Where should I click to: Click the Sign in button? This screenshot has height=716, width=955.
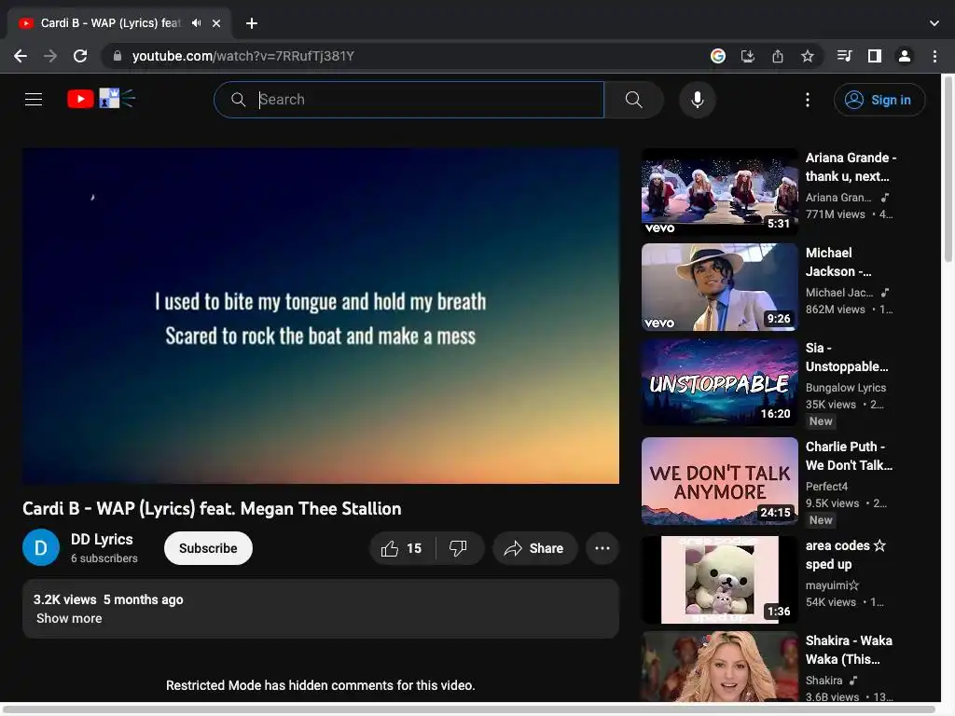pos(879,99)
